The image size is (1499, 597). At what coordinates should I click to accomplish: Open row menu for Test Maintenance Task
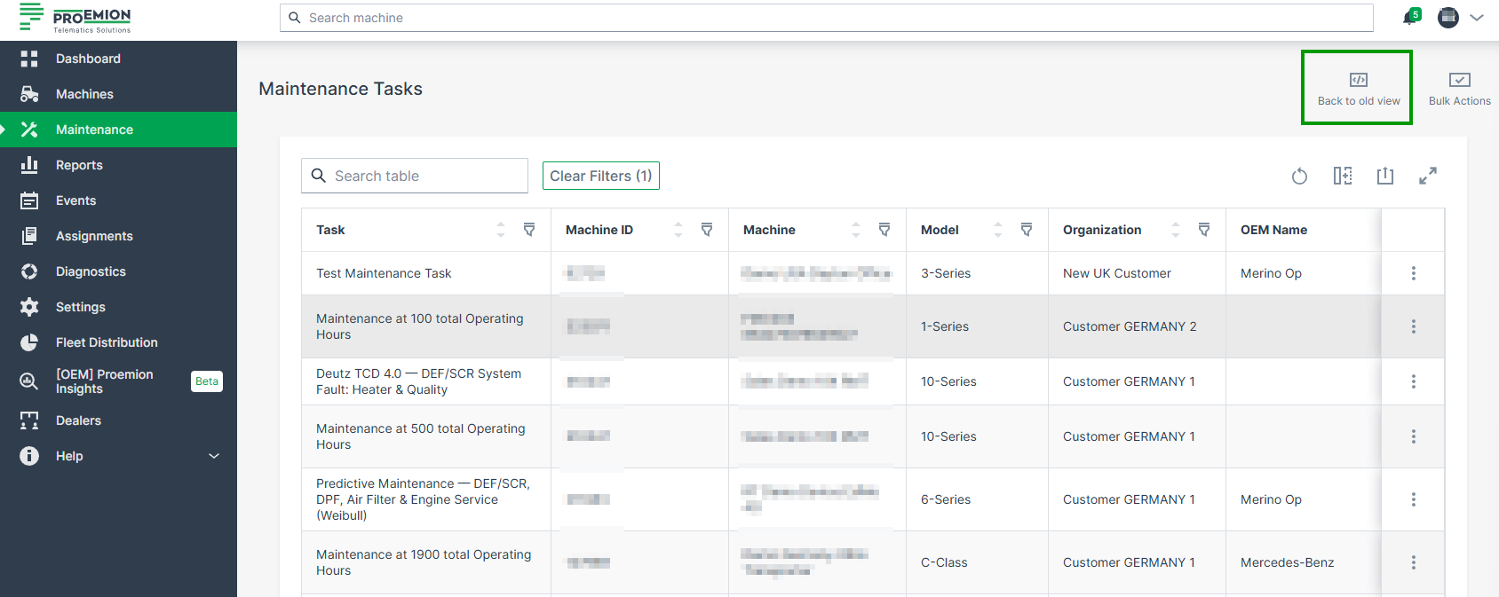click(x=1414, y=273)
